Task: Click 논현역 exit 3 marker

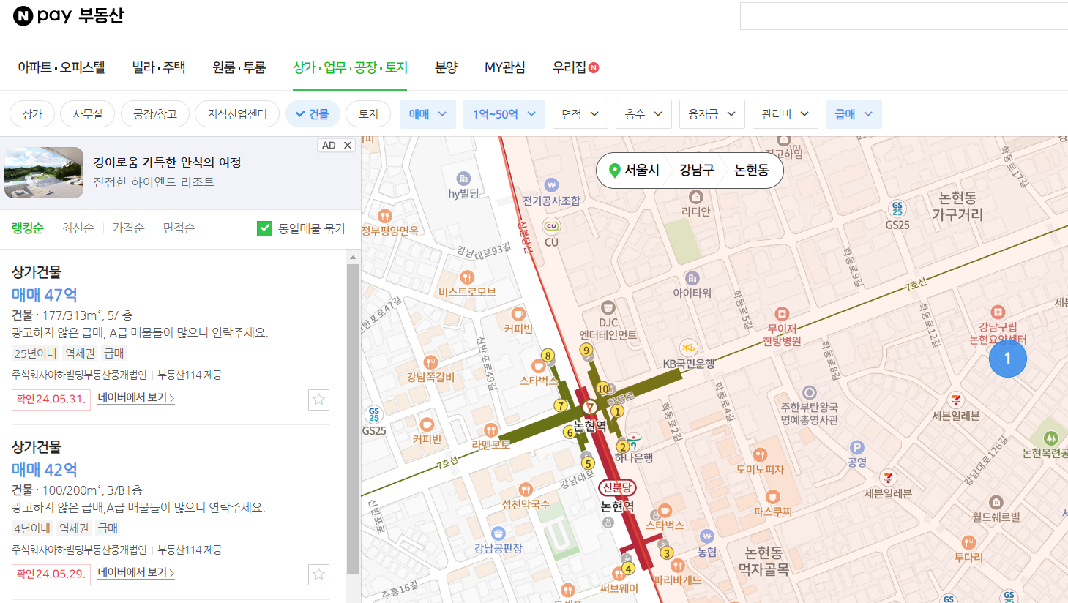Action: [x=666, y=553]
